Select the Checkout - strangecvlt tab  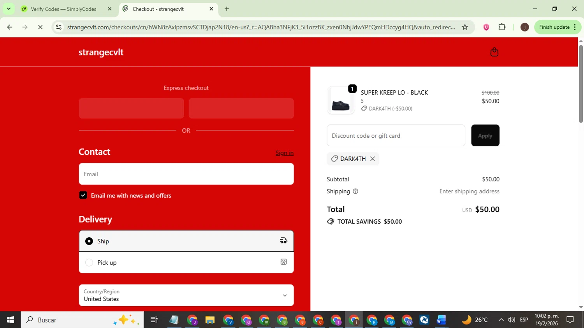168,9
